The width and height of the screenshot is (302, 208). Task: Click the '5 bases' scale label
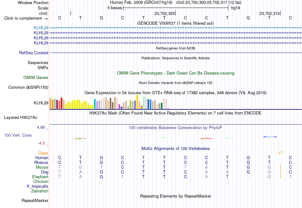pos(114,8)
